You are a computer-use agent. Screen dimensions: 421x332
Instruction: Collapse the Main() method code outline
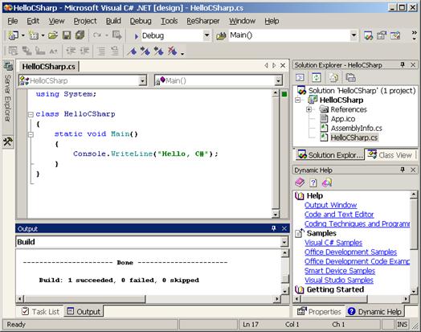pos(31,134)
